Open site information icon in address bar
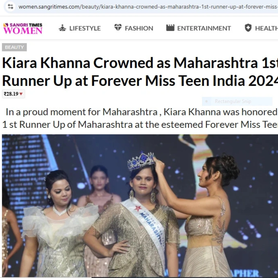The height and width of the screenshot is (278, 278). click(x=11, y=7)
